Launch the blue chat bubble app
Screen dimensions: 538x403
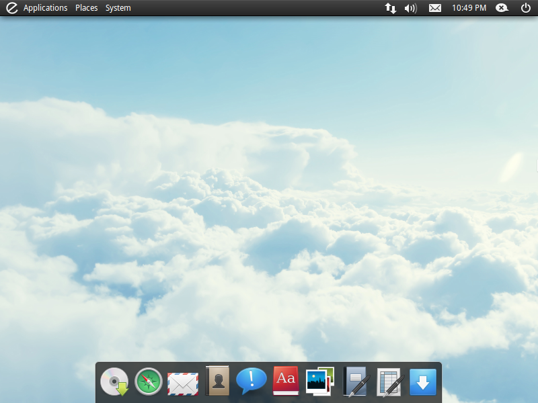pos(252,382)
